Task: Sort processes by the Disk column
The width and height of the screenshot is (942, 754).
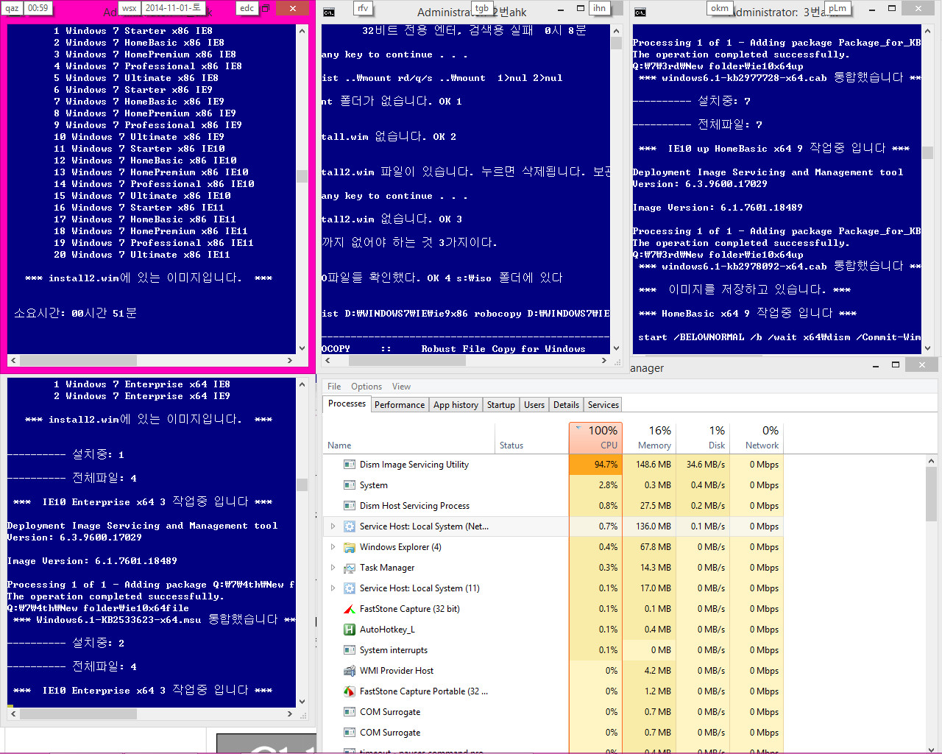Action: (x=703, y=437)
